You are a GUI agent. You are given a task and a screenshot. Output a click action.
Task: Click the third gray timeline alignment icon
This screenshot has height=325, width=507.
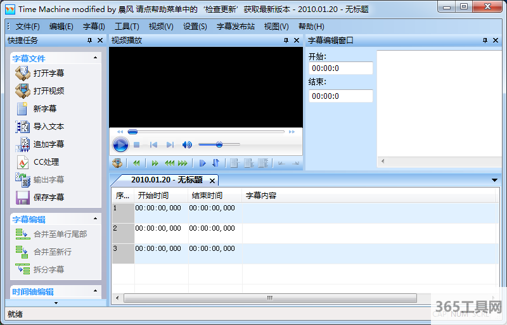(x=263, y=163)
